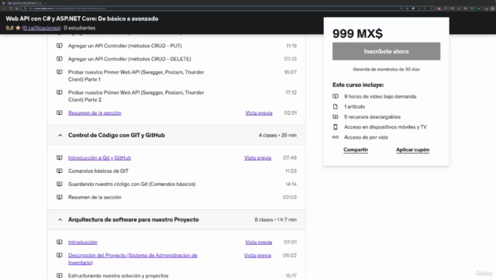Click Garantía de reembolso de 30 días text

click(386, 69)
